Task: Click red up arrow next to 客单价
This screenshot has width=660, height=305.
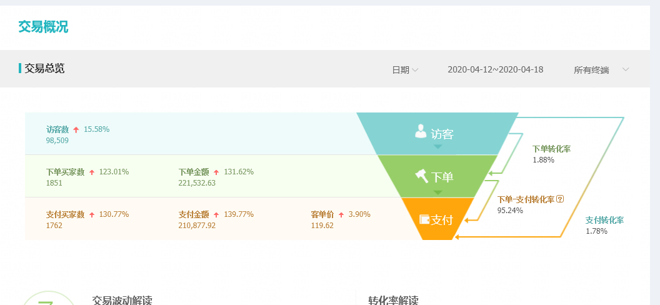Action: point(341,214)
